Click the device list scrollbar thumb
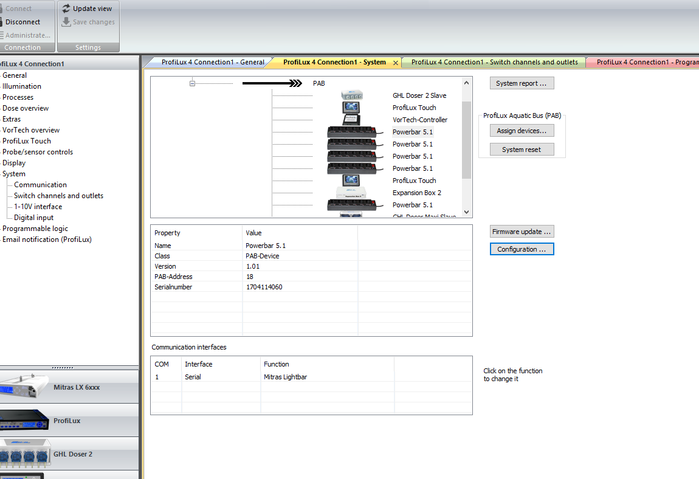The width and height of the screenshot is (699, 479). coord(466,140)
